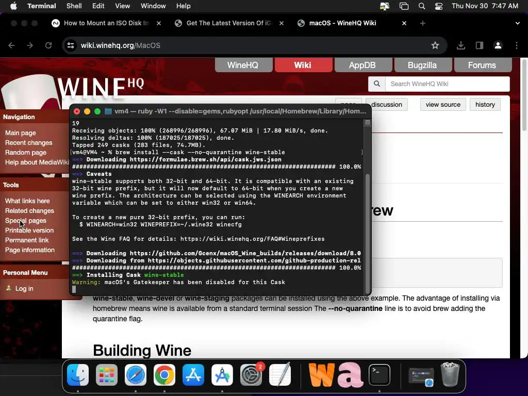The width and height of the screenshot is (528, 396).
Task: Click the 'Installing Cask wine-stable' terminal line
Action: click(128, 275)
